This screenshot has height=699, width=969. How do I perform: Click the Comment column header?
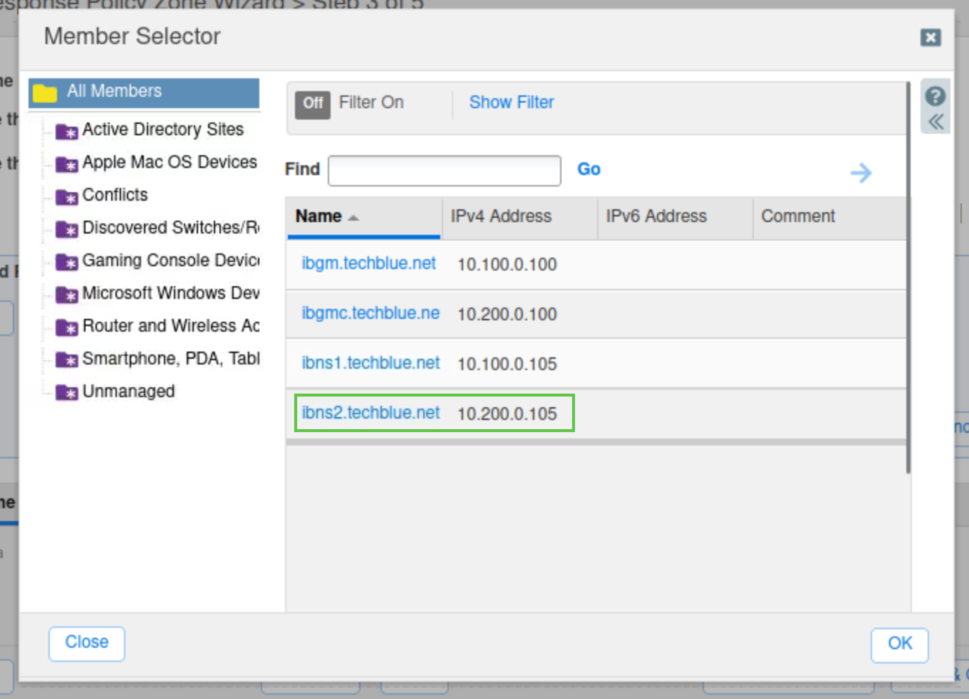click(798, 216)
